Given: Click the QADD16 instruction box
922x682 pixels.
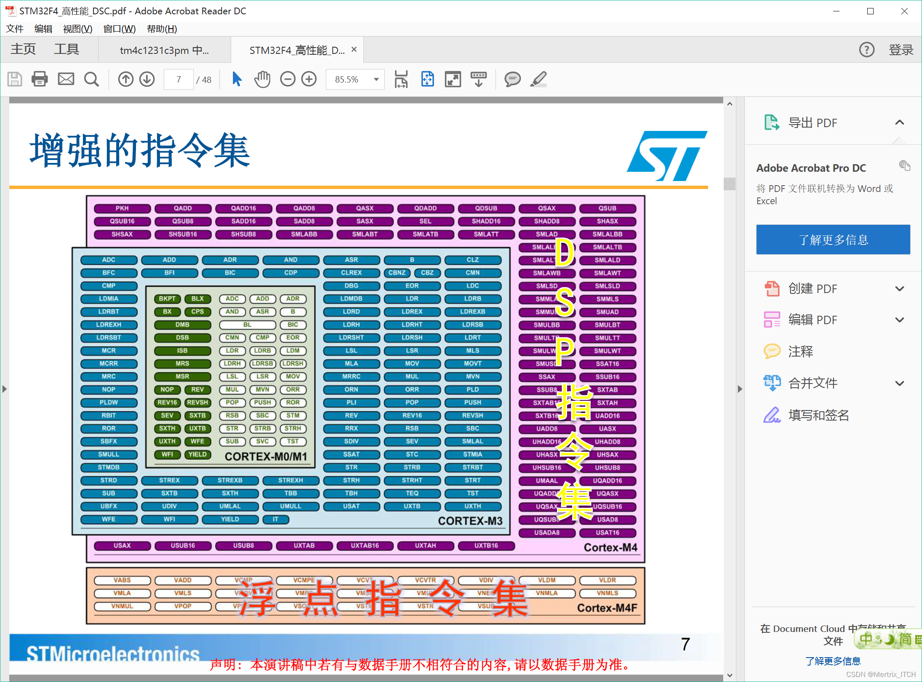Looking at the screenshot, I should 243,208.
